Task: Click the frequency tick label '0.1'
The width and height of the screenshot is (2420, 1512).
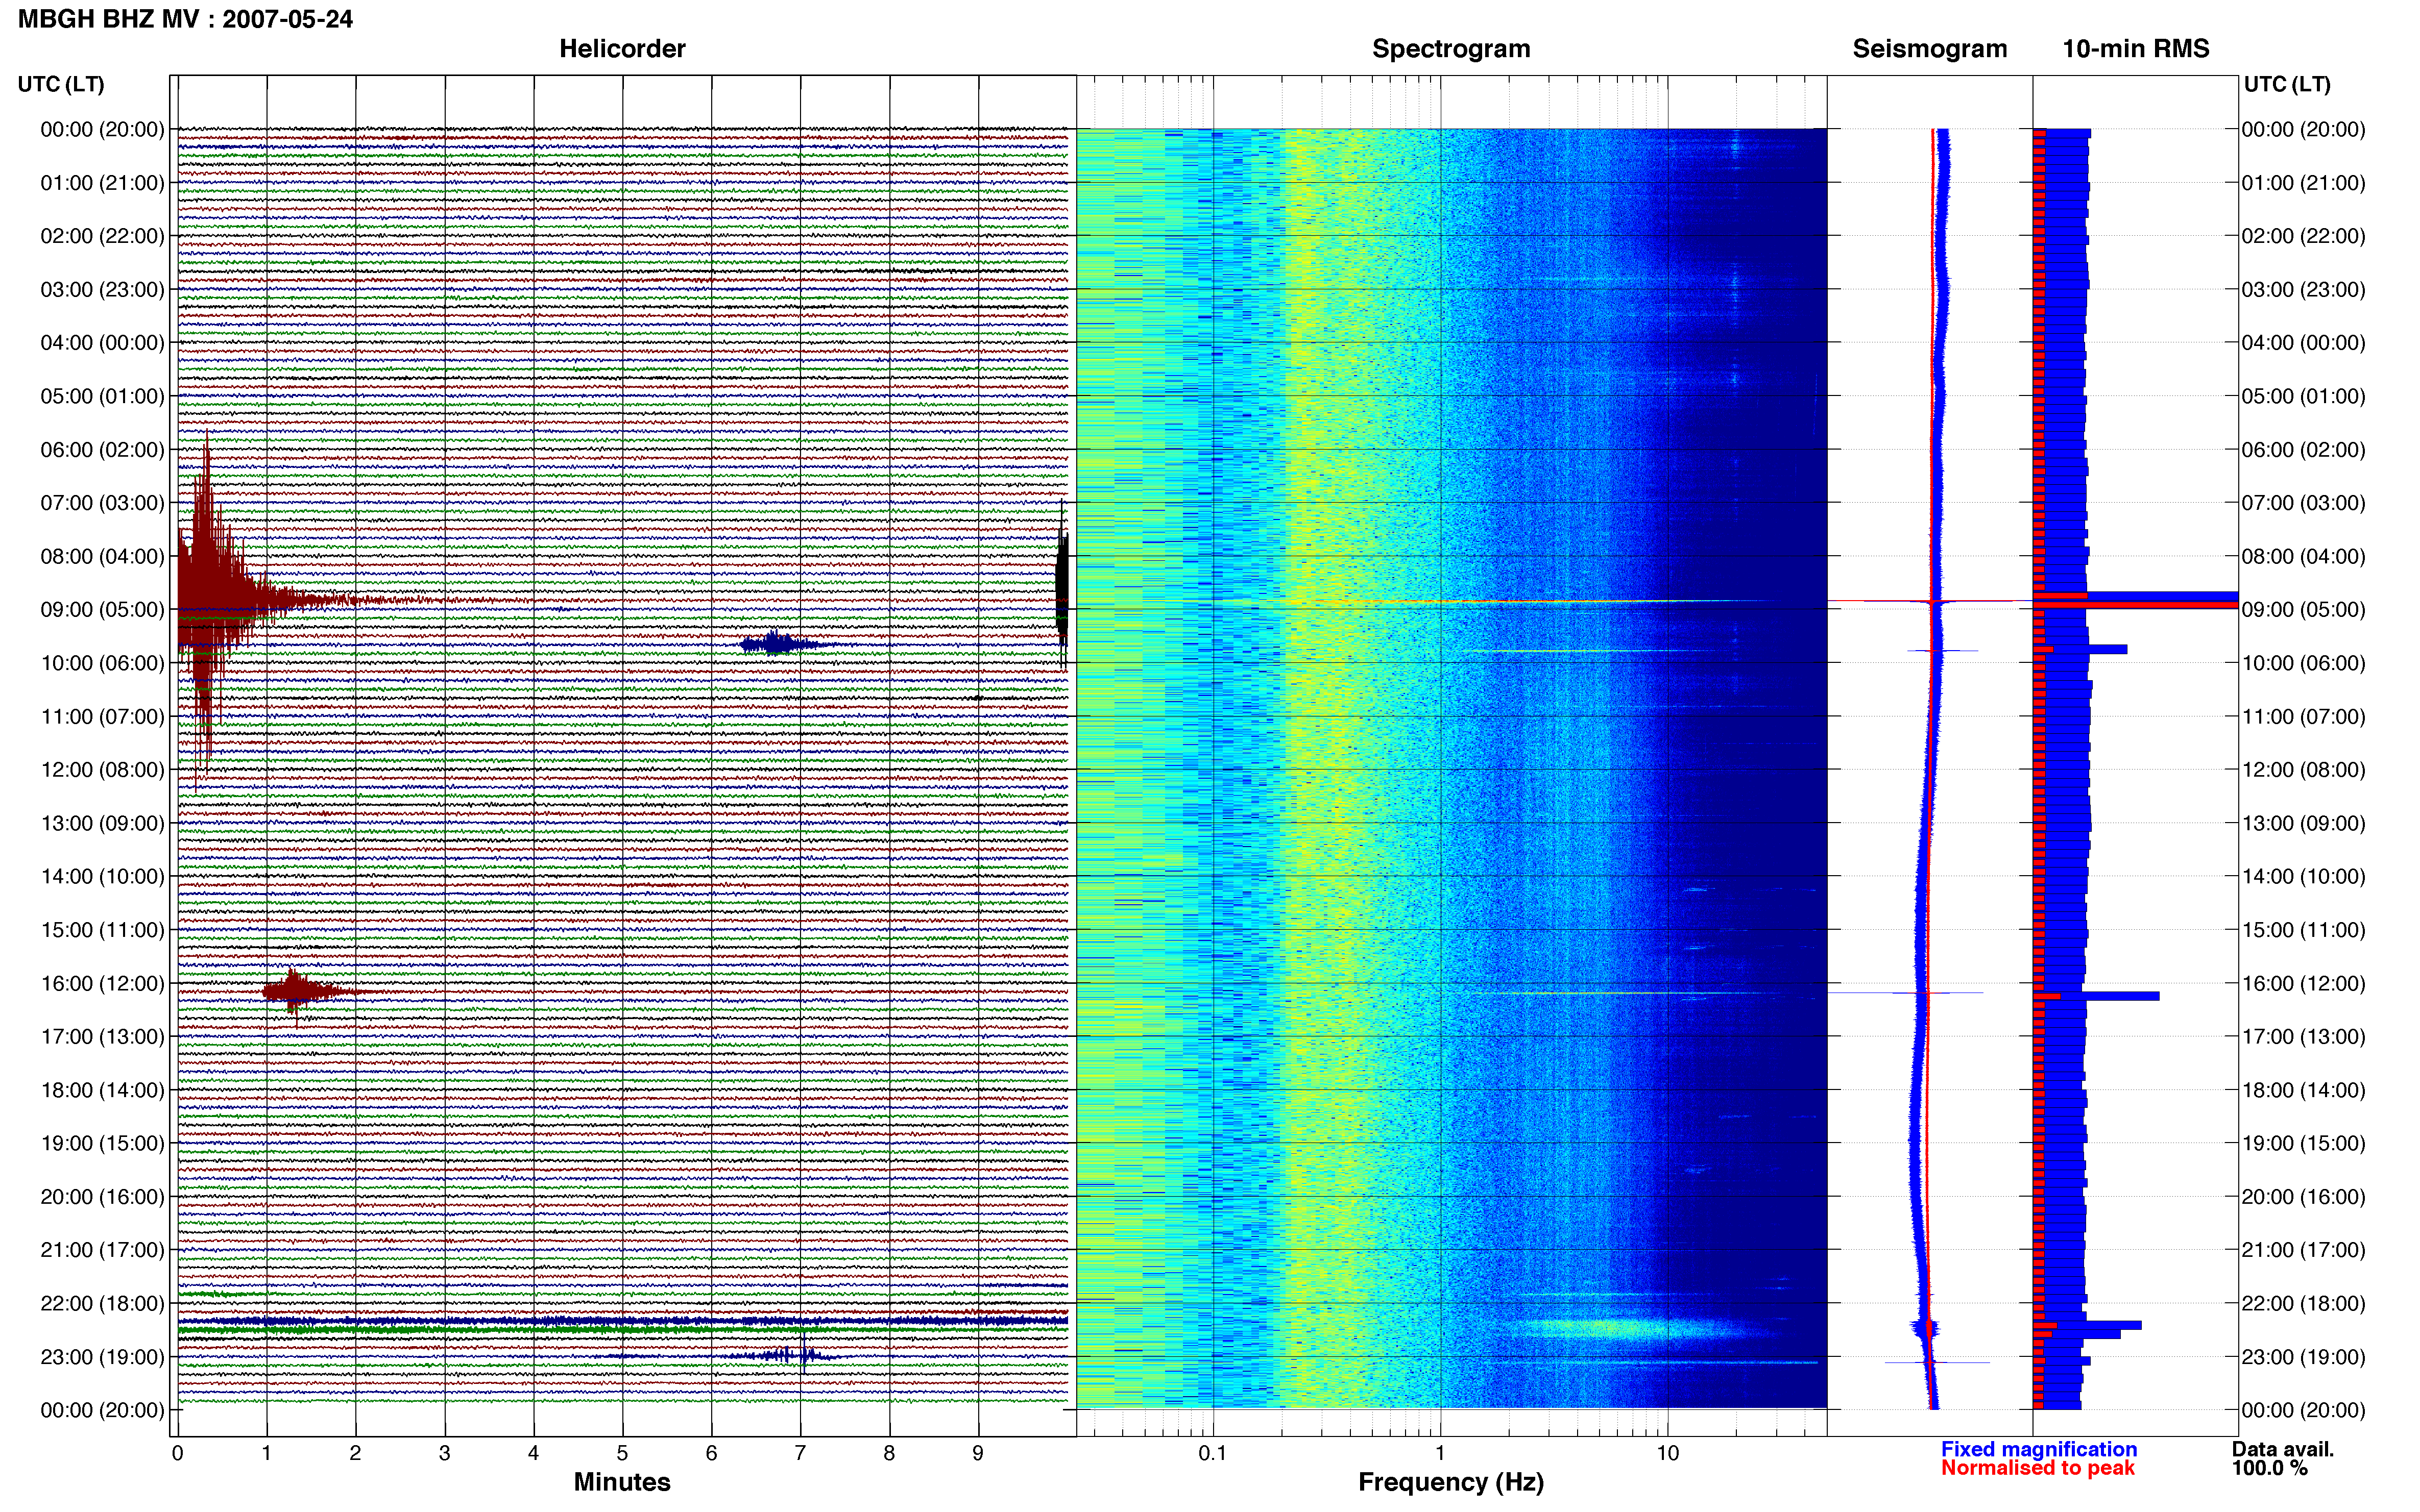Action: (x=1213, y=1453)
